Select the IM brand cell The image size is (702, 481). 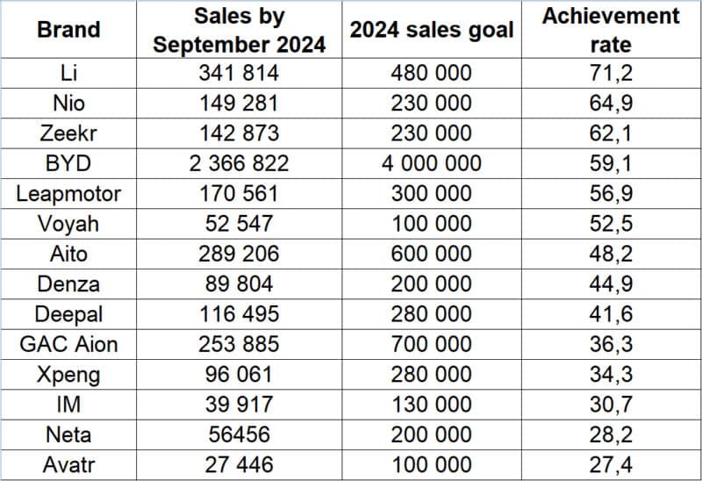[x=68, y=405]
